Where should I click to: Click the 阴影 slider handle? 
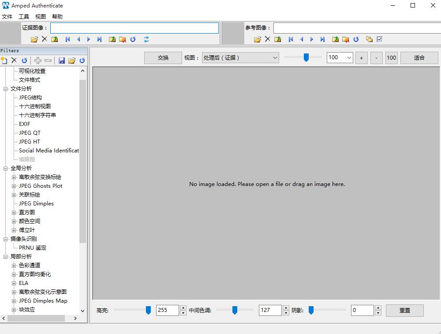(311, 310)
